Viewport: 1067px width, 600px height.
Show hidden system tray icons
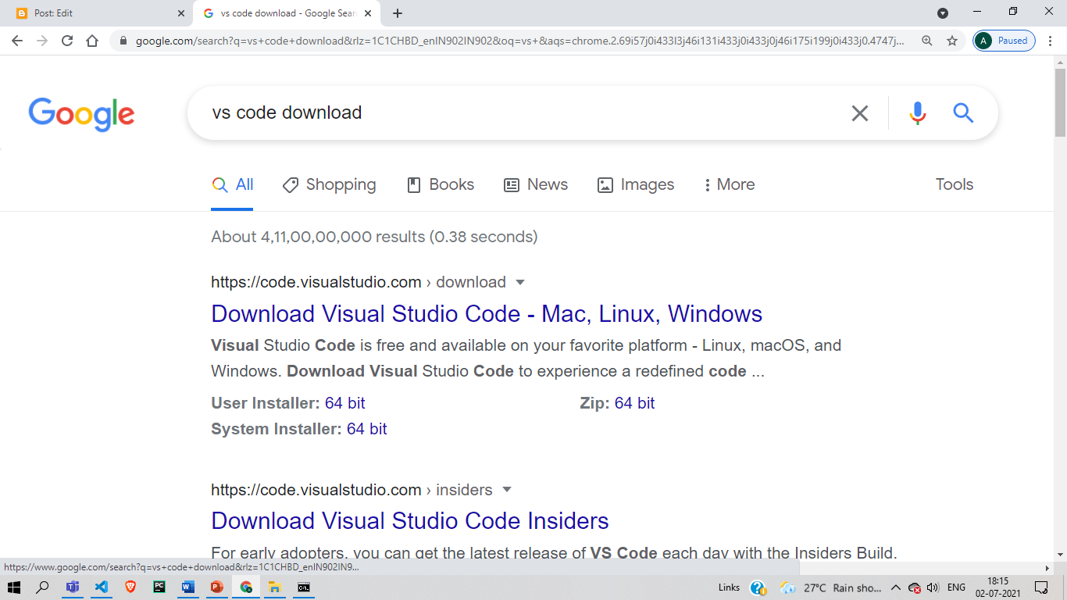click(896, 587)
